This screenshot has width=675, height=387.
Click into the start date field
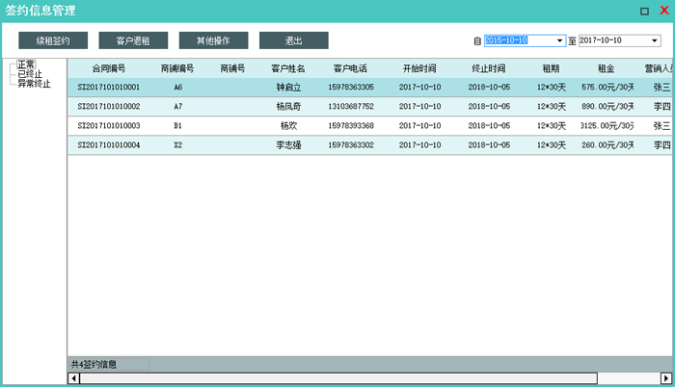pyautogui.click(x=518, y=41)
